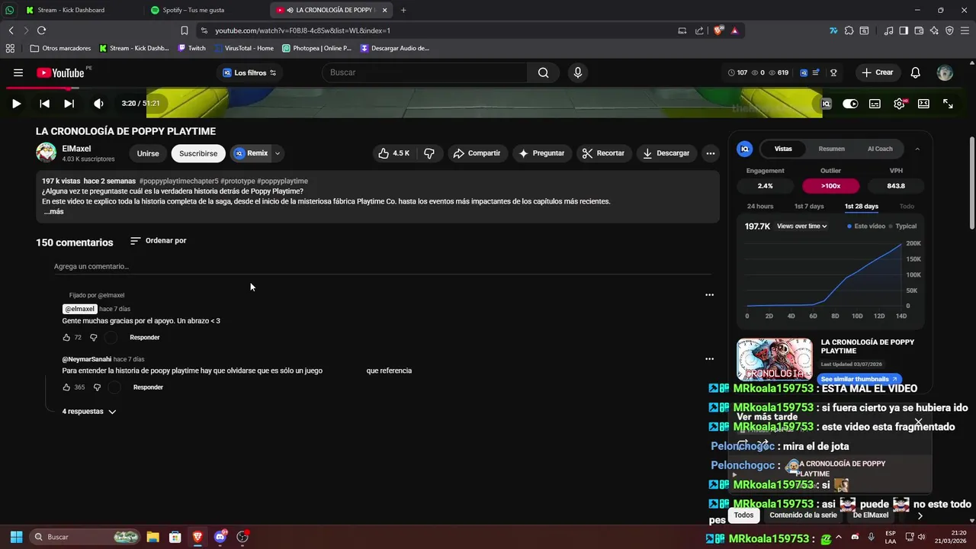Open the Views over time dropdown
The width and height of the screenshot is (976, 549).
(x=802, y=226)
